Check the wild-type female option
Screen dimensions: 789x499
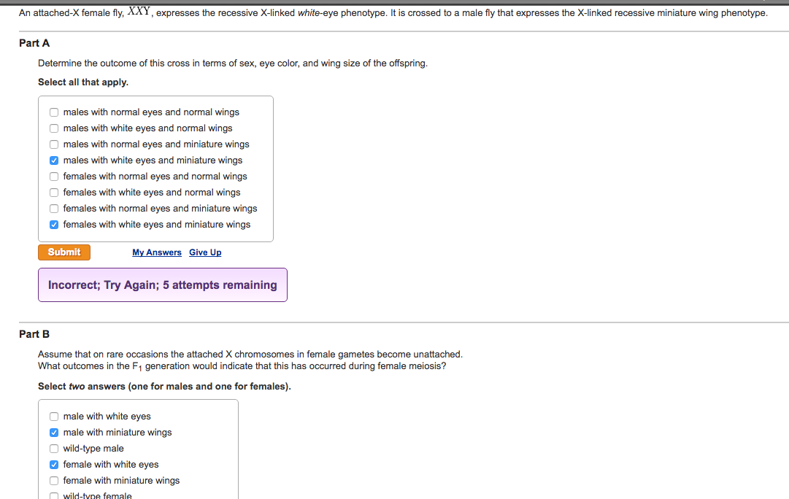pyautogui.click(x=54, y=495)
